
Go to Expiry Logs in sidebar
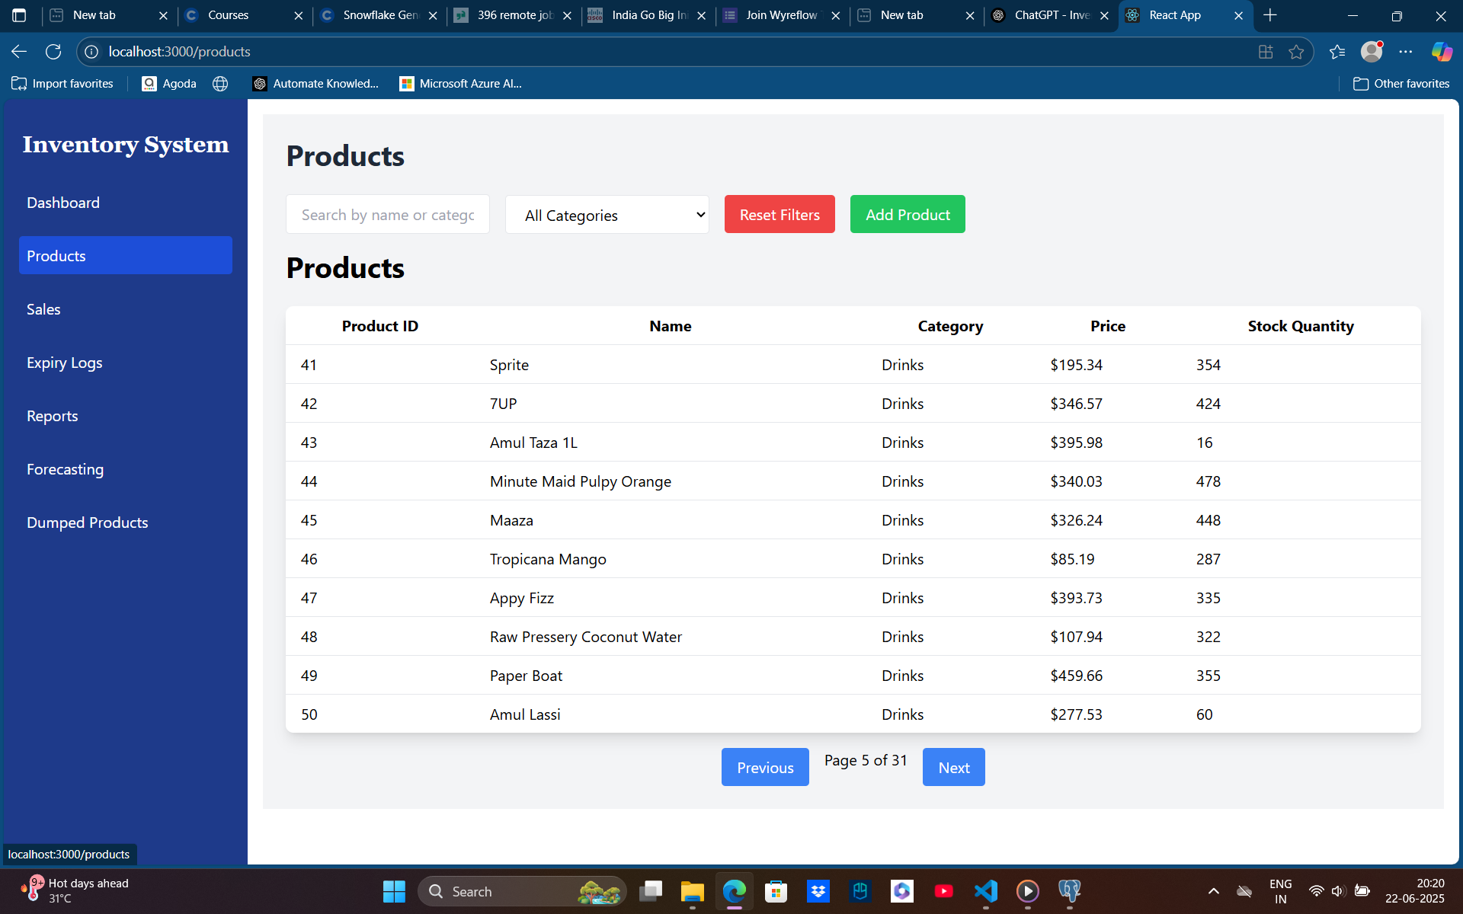[x=126, y=363]
